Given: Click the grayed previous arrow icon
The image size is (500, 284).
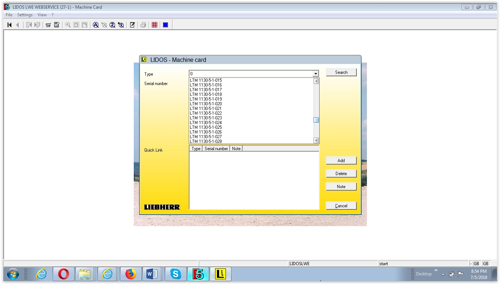Looking at the screenshot, I should click(17, 25).
